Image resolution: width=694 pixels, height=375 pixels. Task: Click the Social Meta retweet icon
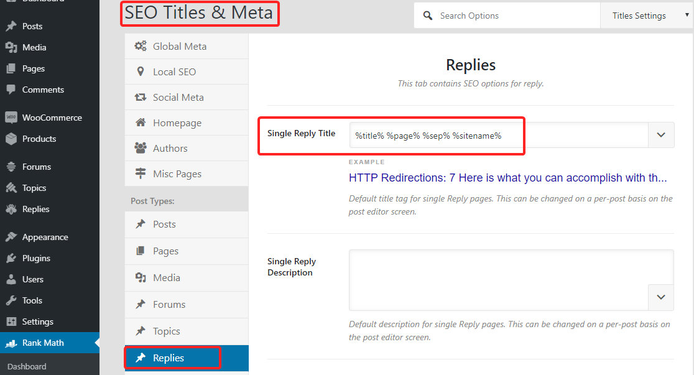pyautogui.click(x=141, y=97)
